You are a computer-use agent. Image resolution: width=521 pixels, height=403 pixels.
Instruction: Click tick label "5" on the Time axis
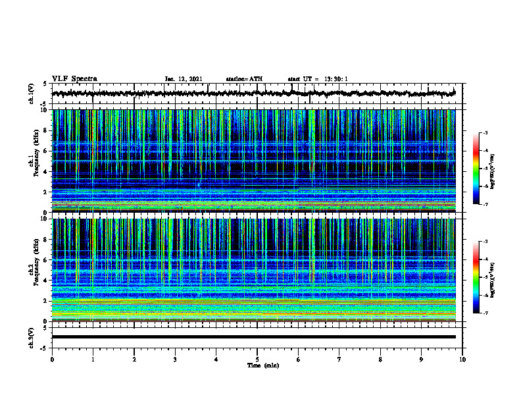click(257, 360)
